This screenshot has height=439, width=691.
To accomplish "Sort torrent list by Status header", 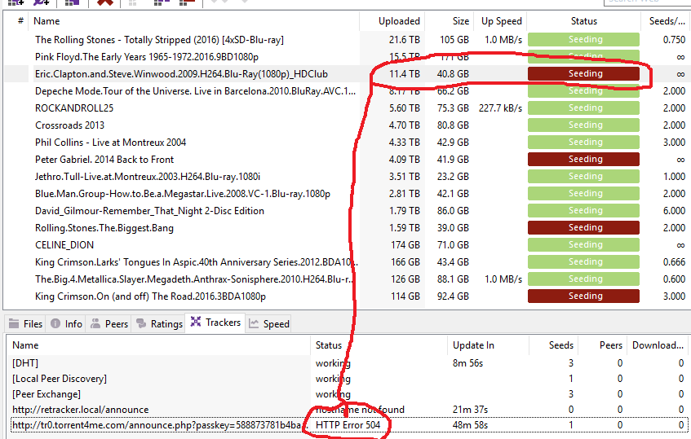I will point(584,21).
